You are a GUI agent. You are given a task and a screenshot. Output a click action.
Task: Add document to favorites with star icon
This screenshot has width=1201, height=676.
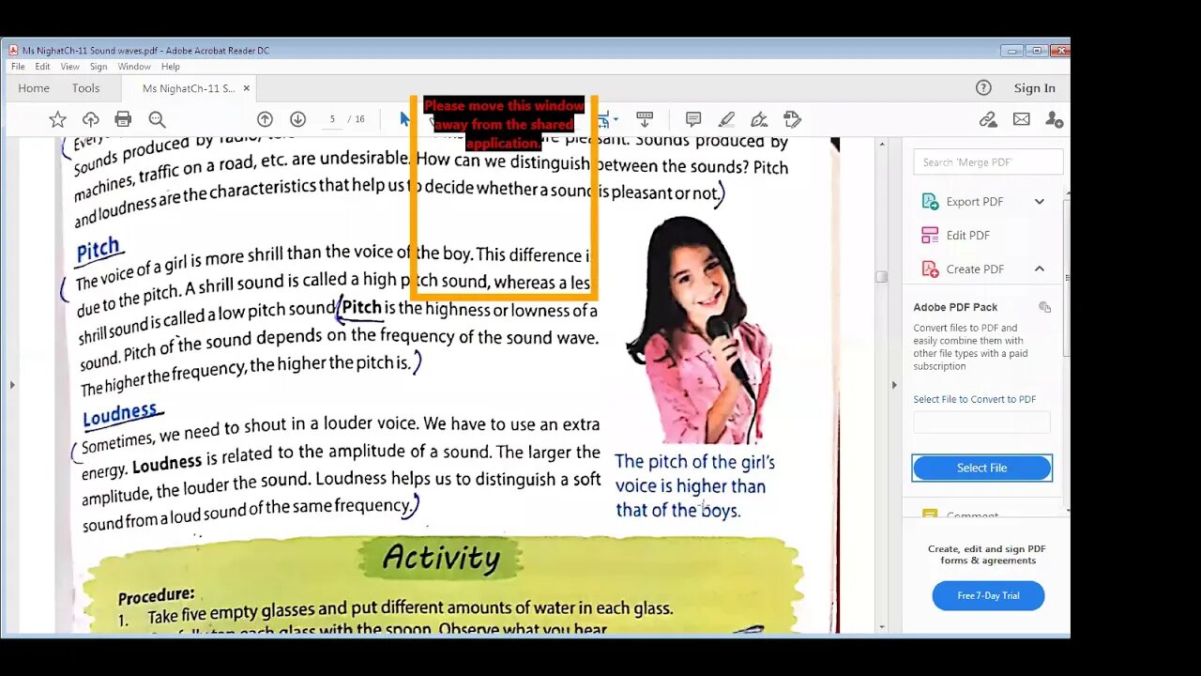57,119
